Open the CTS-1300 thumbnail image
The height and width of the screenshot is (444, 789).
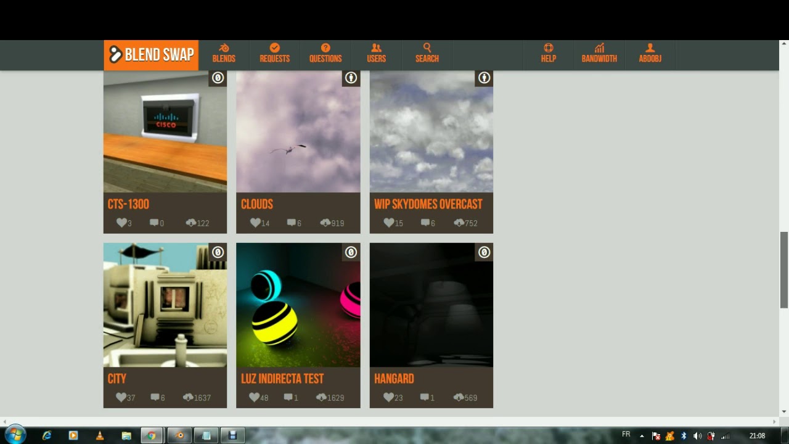(165, 131)
